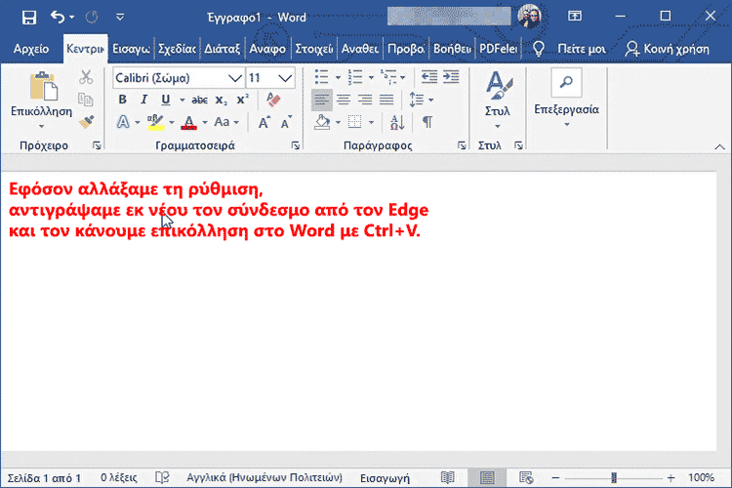Open font color dropdown arrow
732x488 pixels.
click(205, 123)
